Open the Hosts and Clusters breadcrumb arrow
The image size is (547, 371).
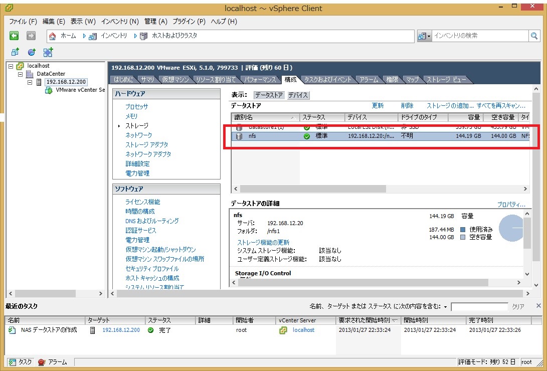[x=135, y=36]
